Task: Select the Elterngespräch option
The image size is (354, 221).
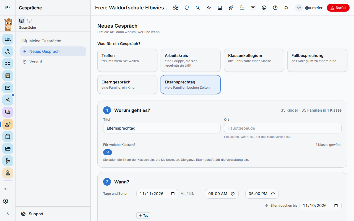Action: (127, 85)
